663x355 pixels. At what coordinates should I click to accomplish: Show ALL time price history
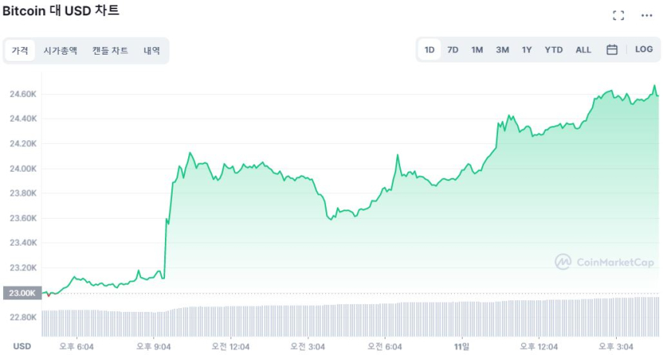pos(584,50)
